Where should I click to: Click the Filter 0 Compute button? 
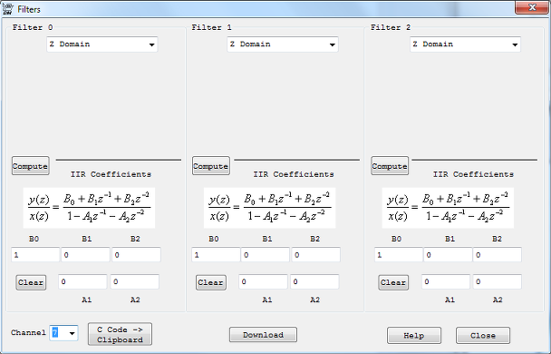30,166
